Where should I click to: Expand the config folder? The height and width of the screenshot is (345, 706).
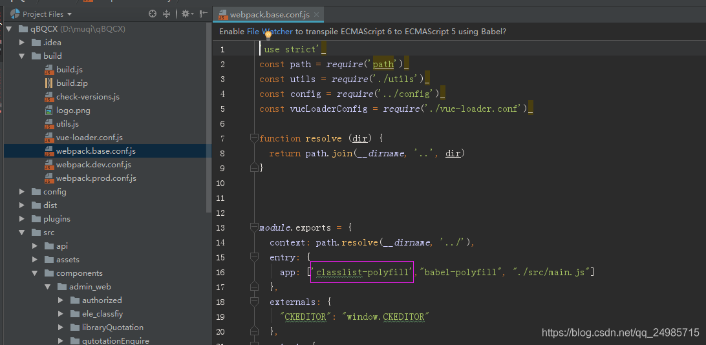tap(22, 192)
